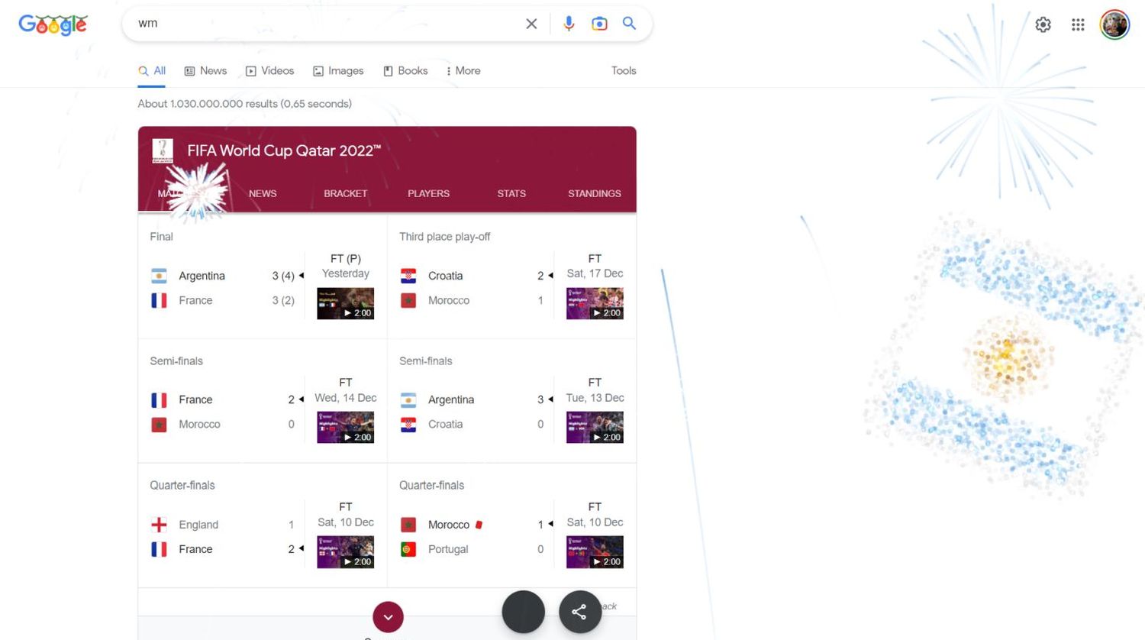Open the PLAYERS tab
The height and width of the screenshot is (640, 1145).
point(428,193)
